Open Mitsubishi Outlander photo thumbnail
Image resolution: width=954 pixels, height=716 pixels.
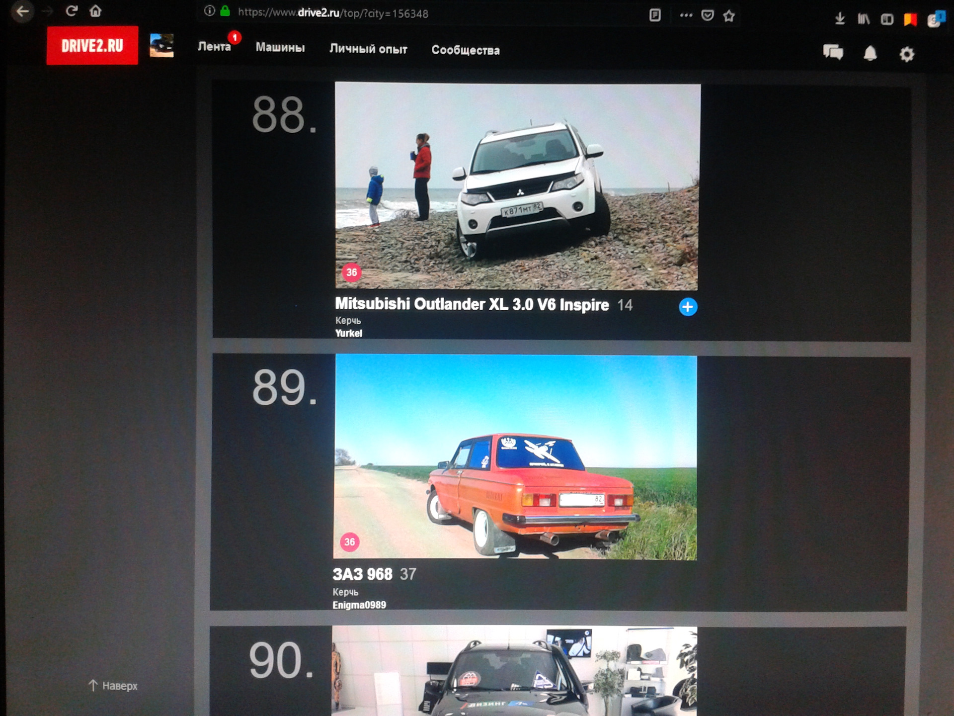click(517, 186)
